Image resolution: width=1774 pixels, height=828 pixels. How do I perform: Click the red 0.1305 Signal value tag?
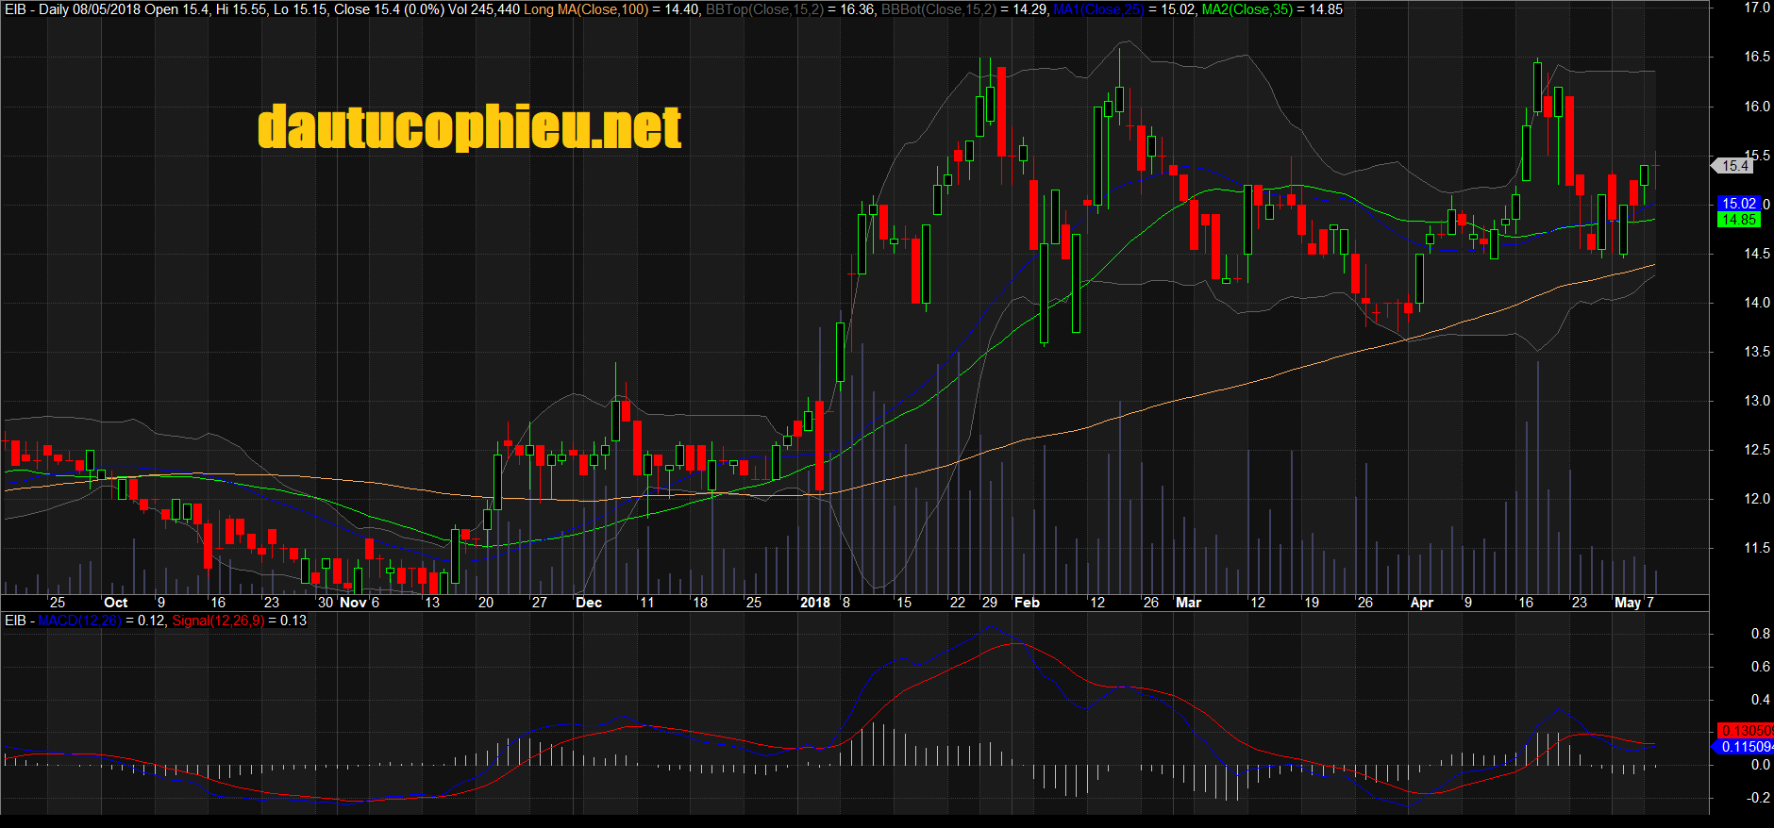(x=1745, y=731)
